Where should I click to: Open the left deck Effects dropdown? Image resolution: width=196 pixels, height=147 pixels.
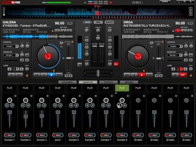pos(11,47)
